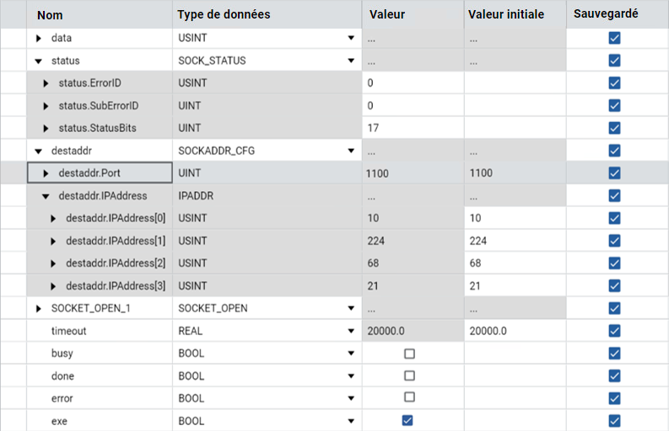Toggle the done value checkbox

click(409, 375)
